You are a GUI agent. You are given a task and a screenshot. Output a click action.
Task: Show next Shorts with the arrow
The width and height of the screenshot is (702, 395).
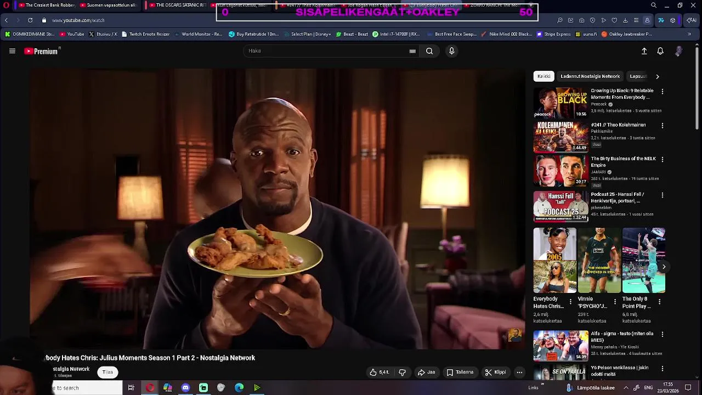click(x=664, y=267)
